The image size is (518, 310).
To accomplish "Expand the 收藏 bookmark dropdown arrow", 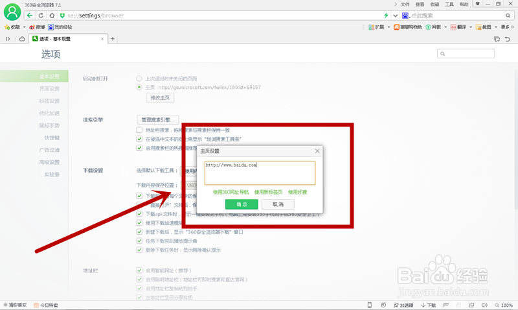I will pyautogui.click(x=24, y=27).
